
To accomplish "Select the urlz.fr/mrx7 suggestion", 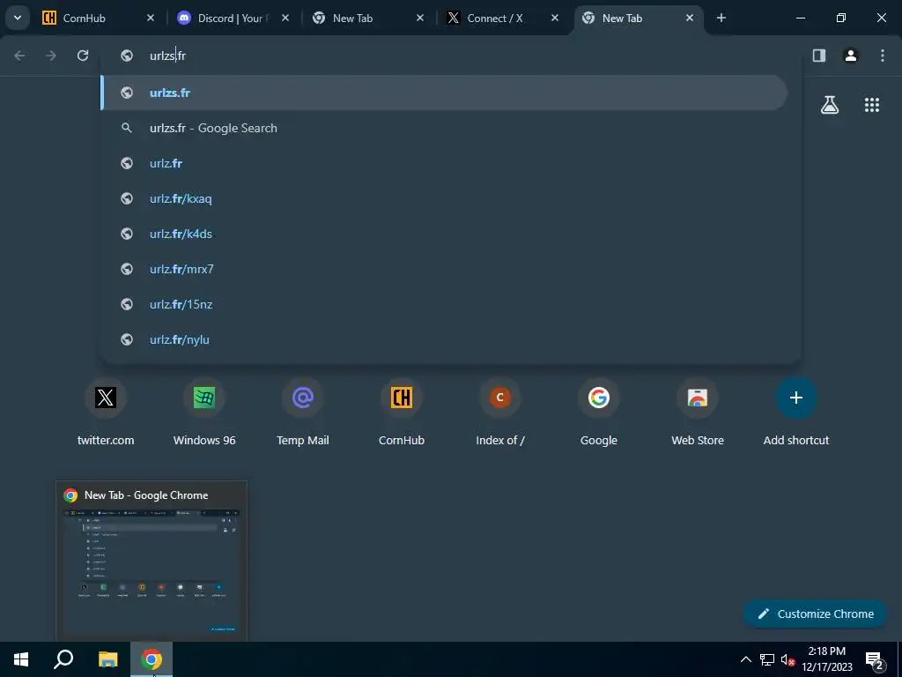I will [444, 269].
